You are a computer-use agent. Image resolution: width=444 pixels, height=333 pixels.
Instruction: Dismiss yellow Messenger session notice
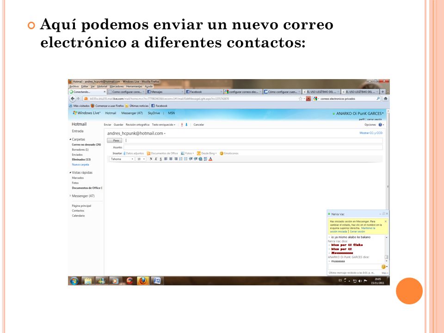386,222
